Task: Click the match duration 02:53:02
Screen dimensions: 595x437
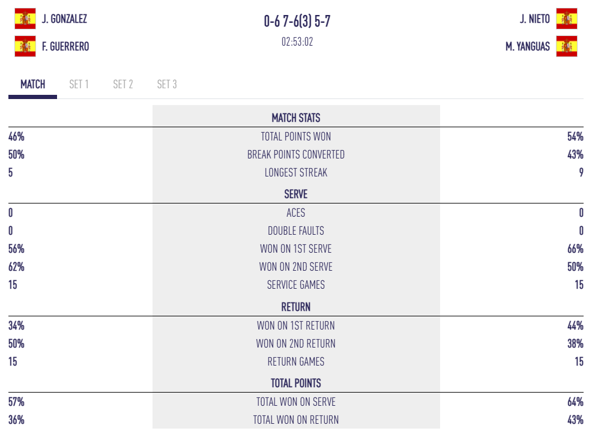Action: tap(297, 42)
